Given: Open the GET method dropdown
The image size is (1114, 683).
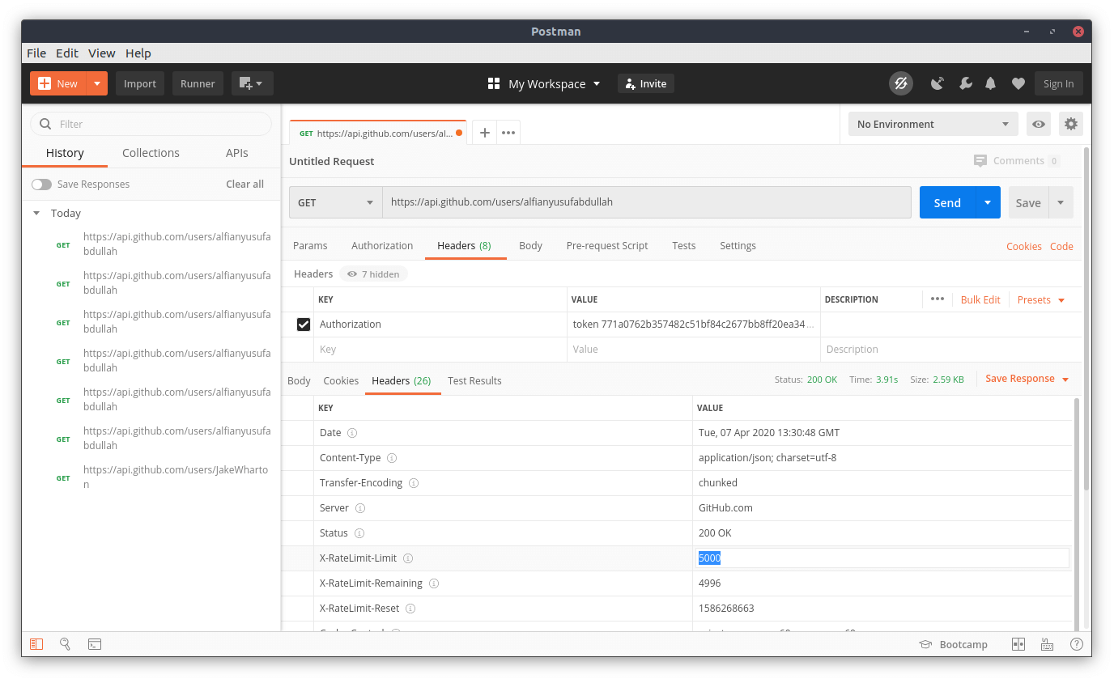Looking at the screenshot, I should [336, 202].
